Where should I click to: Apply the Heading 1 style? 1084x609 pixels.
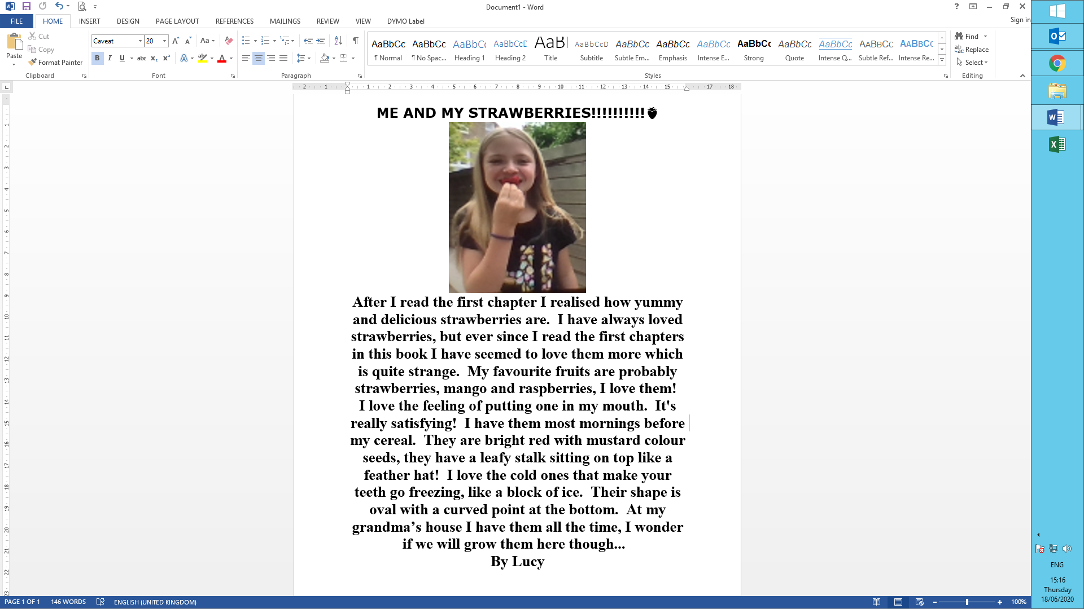coord(470,50)
